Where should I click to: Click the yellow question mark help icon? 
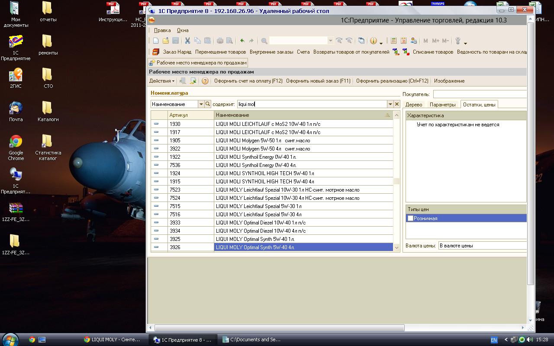(205, 81)
